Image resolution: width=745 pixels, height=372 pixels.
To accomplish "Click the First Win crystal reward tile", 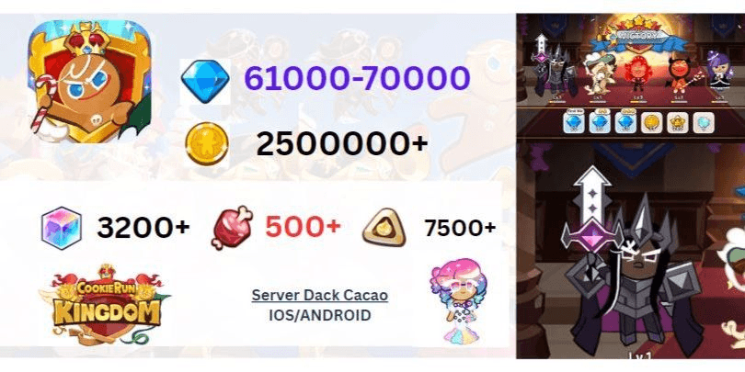I will (574, 122).
